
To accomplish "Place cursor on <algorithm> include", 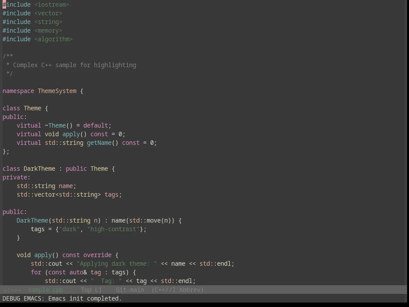I will tap(53, 39).
